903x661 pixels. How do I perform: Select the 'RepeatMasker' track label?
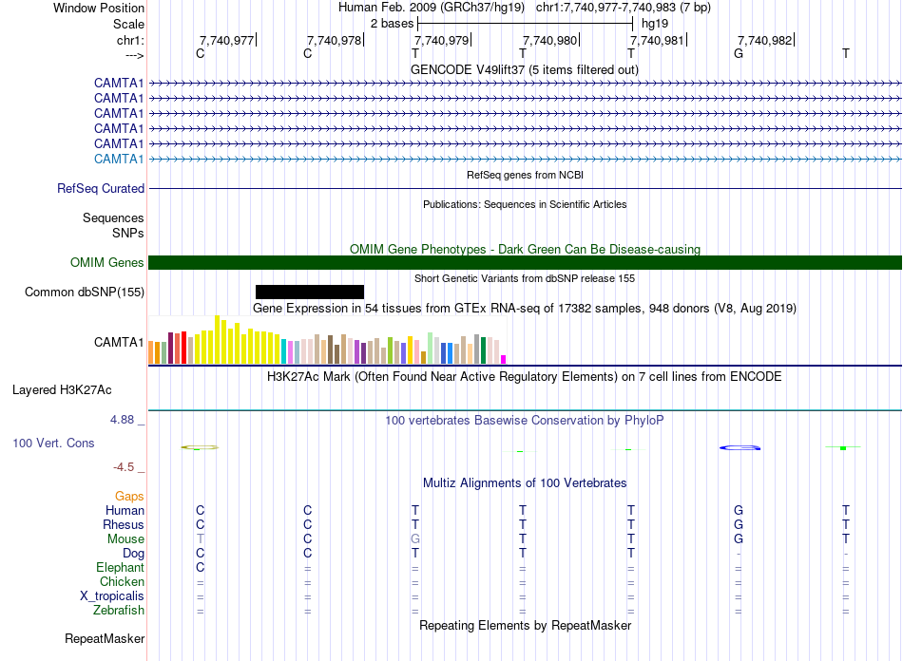[105, 638]
